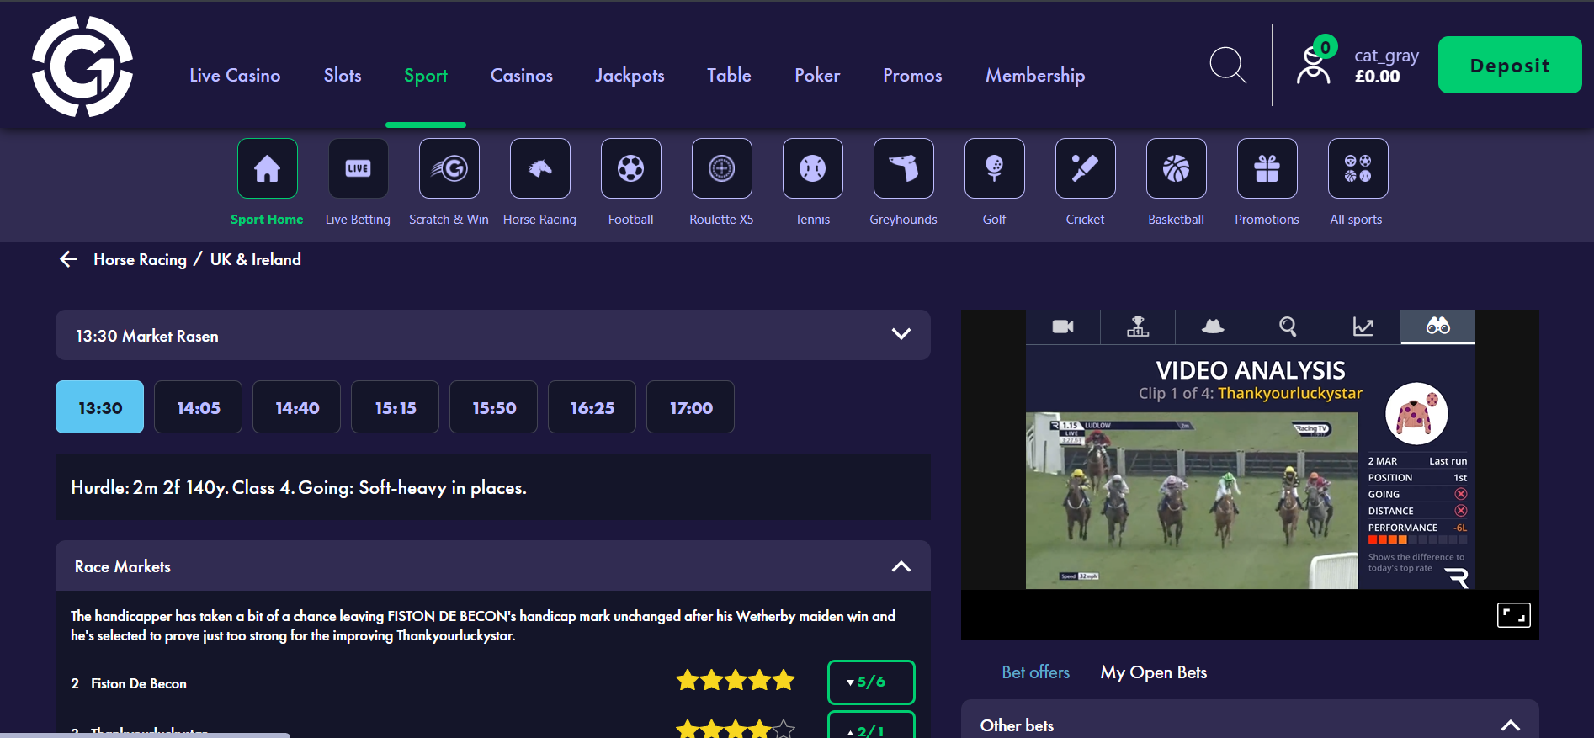The height and width of the screenshot is (738, 1594).
Task: Click the Hurdle race description text
Action: (x=299, y=487)
